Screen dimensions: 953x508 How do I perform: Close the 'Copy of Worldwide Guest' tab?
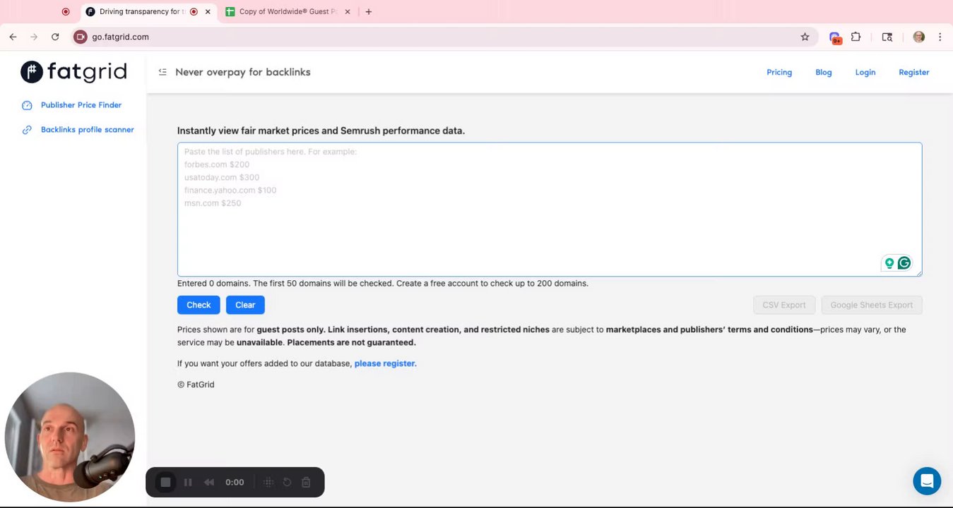[348, 11]
